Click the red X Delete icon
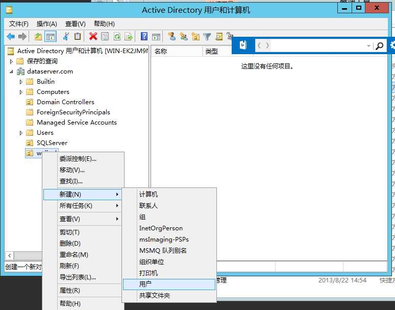Screen dimensions: 395x310 [93, 37]
